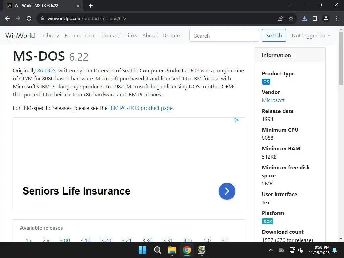Image resolution: width=344 pixels, height=258 pixels.
Task: Open the Library menu item
Action: tap(51, 36)
